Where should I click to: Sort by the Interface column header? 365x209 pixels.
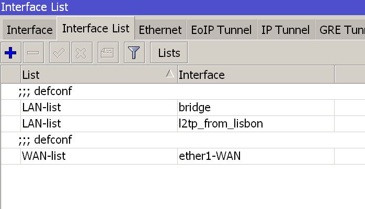256,75
